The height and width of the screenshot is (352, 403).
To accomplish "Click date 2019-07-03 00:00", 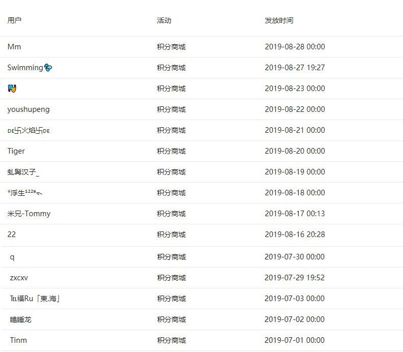I will (x=295, y=299).
